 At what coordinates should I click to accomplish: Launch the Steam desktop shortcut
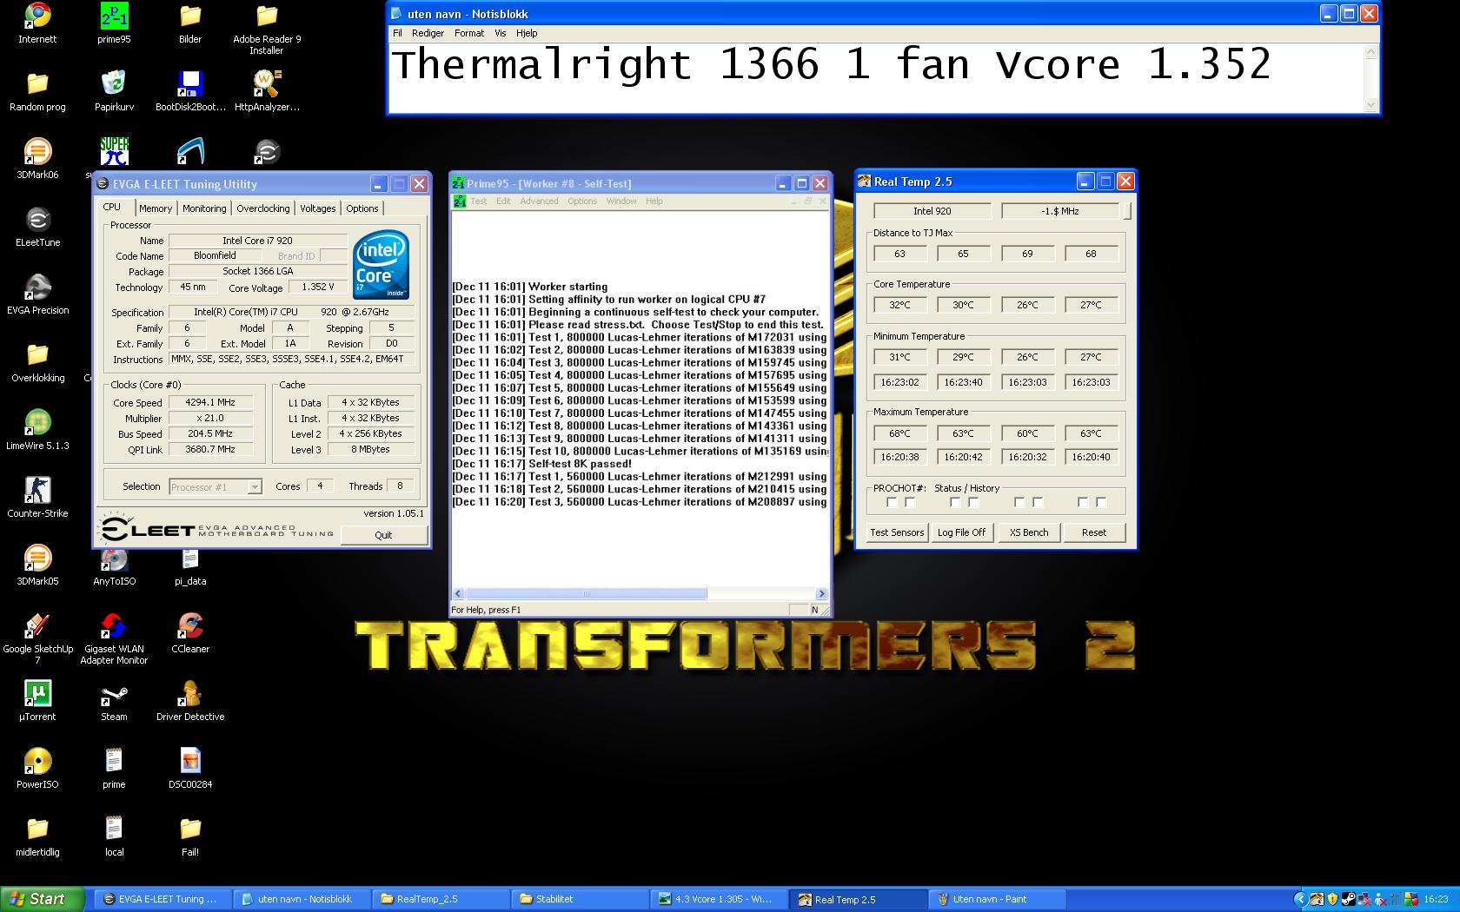pyautogui.click(x=114, y=701)
